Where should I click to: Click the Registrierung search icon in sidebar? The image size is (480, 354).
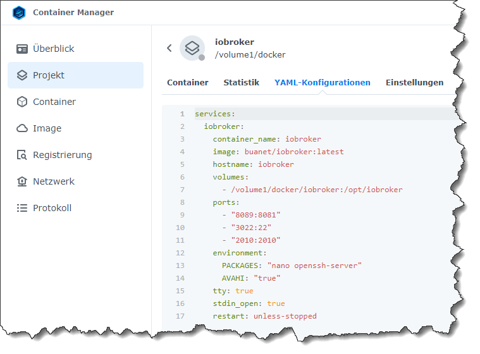pos(22,155)
